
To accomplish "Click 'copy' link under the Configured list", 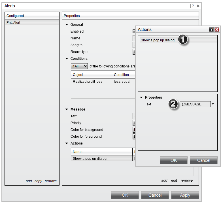I will [38, 181].
